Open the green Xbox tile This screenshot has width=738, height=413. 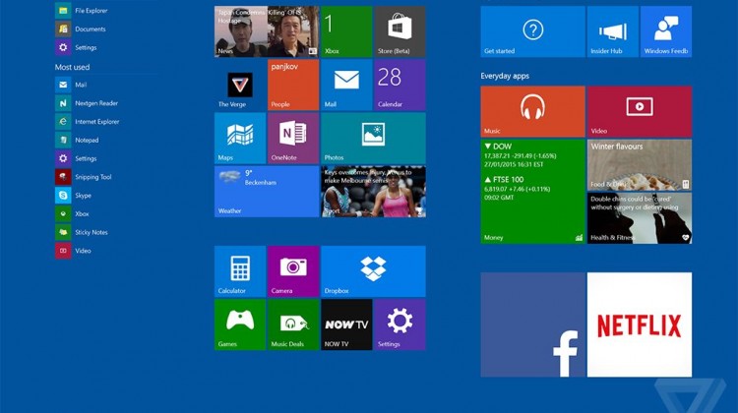coord(346,31)
